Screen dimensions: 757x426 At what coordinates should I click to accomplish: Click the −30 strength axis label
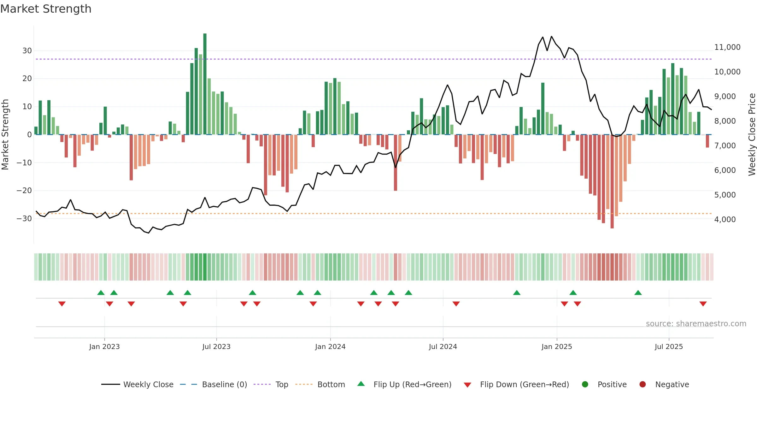click(24, 218)
